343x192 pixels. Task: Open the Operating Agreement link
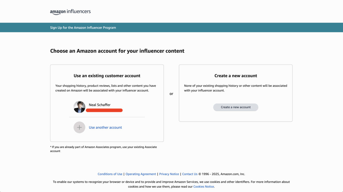click(x=141, y=174)
